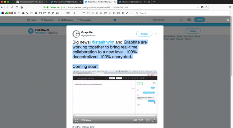Open Privacy policy footer link

[169, 39]
